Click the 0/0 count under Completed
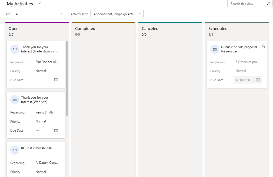The height and width of the screenshot is (177, 273). (77, 34)
